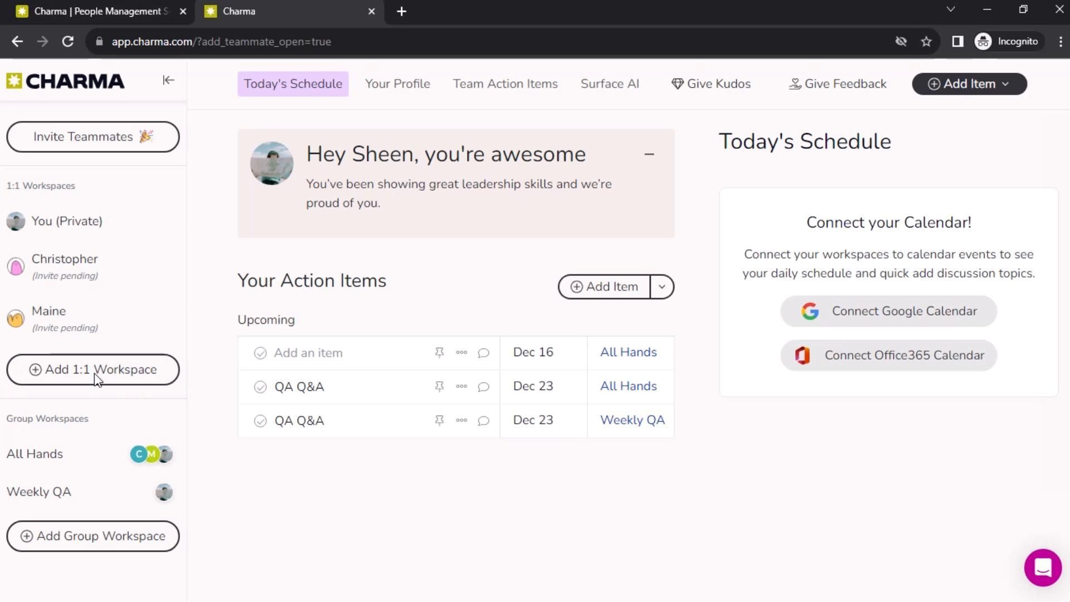
Task: Open more options for Add an item row
Action: pos(461,352)
